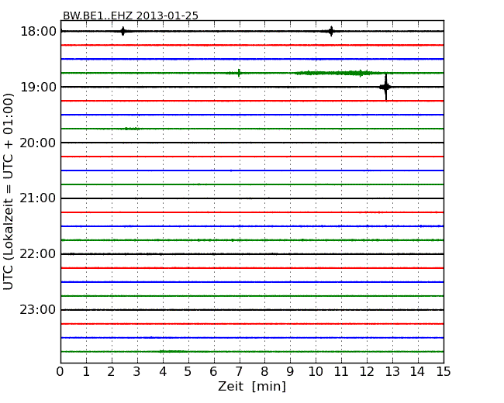
Task: Select the 22:00 time label
Action: [38, 254]
